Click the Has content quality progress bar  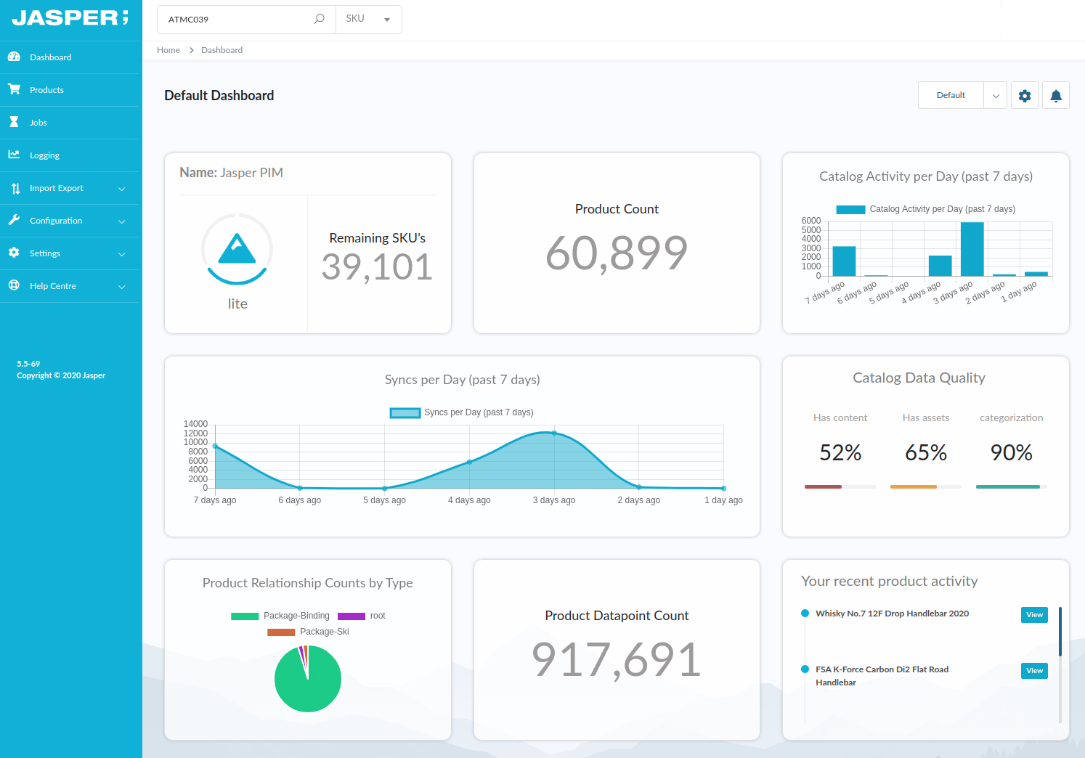840,486
